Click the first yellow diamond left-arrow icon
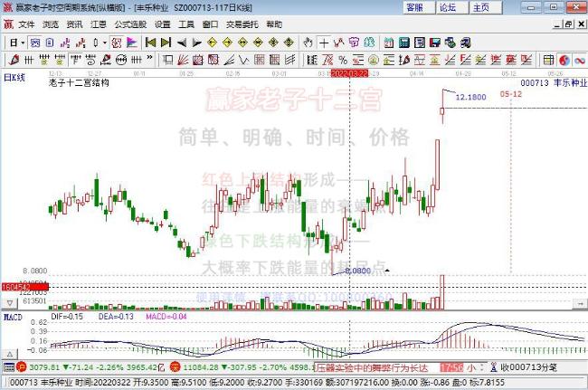The height and width of the screenshot is (390, 588). click(212, 43)
